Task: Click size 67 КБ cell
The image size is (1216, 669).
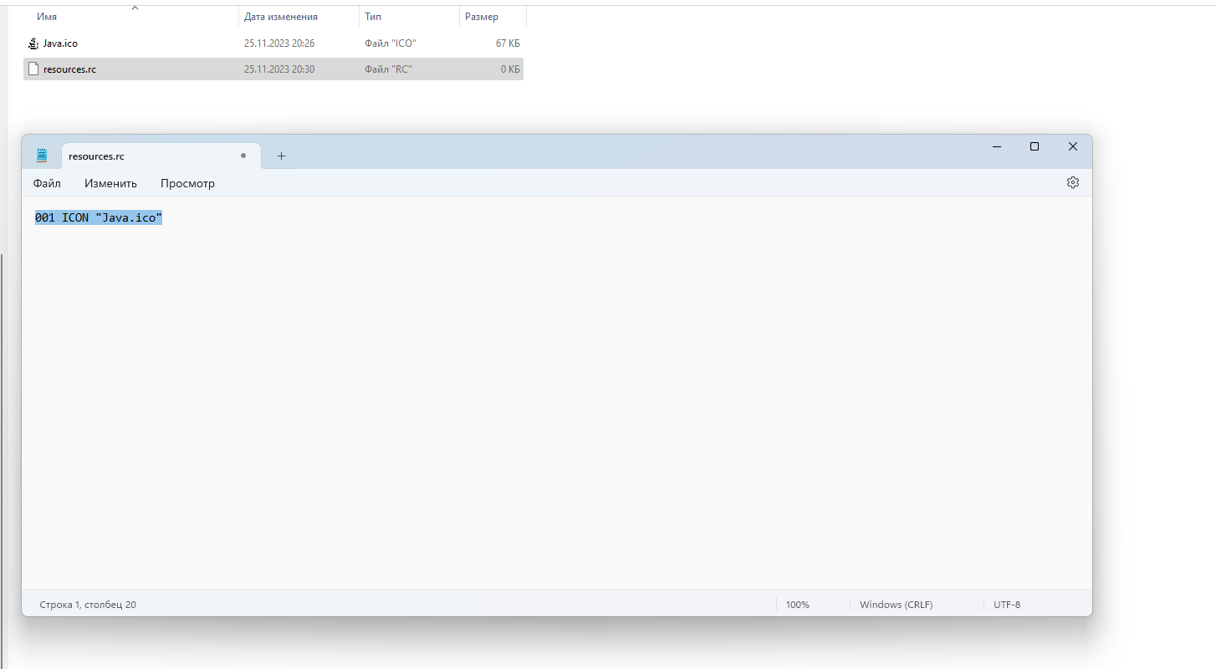Action: 508,43
